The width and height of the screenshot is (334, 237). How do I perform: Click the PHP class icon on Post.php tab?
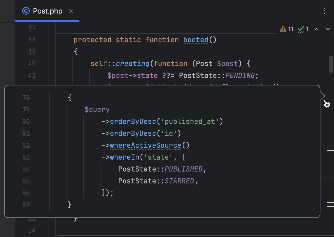(x=25, y=11)
